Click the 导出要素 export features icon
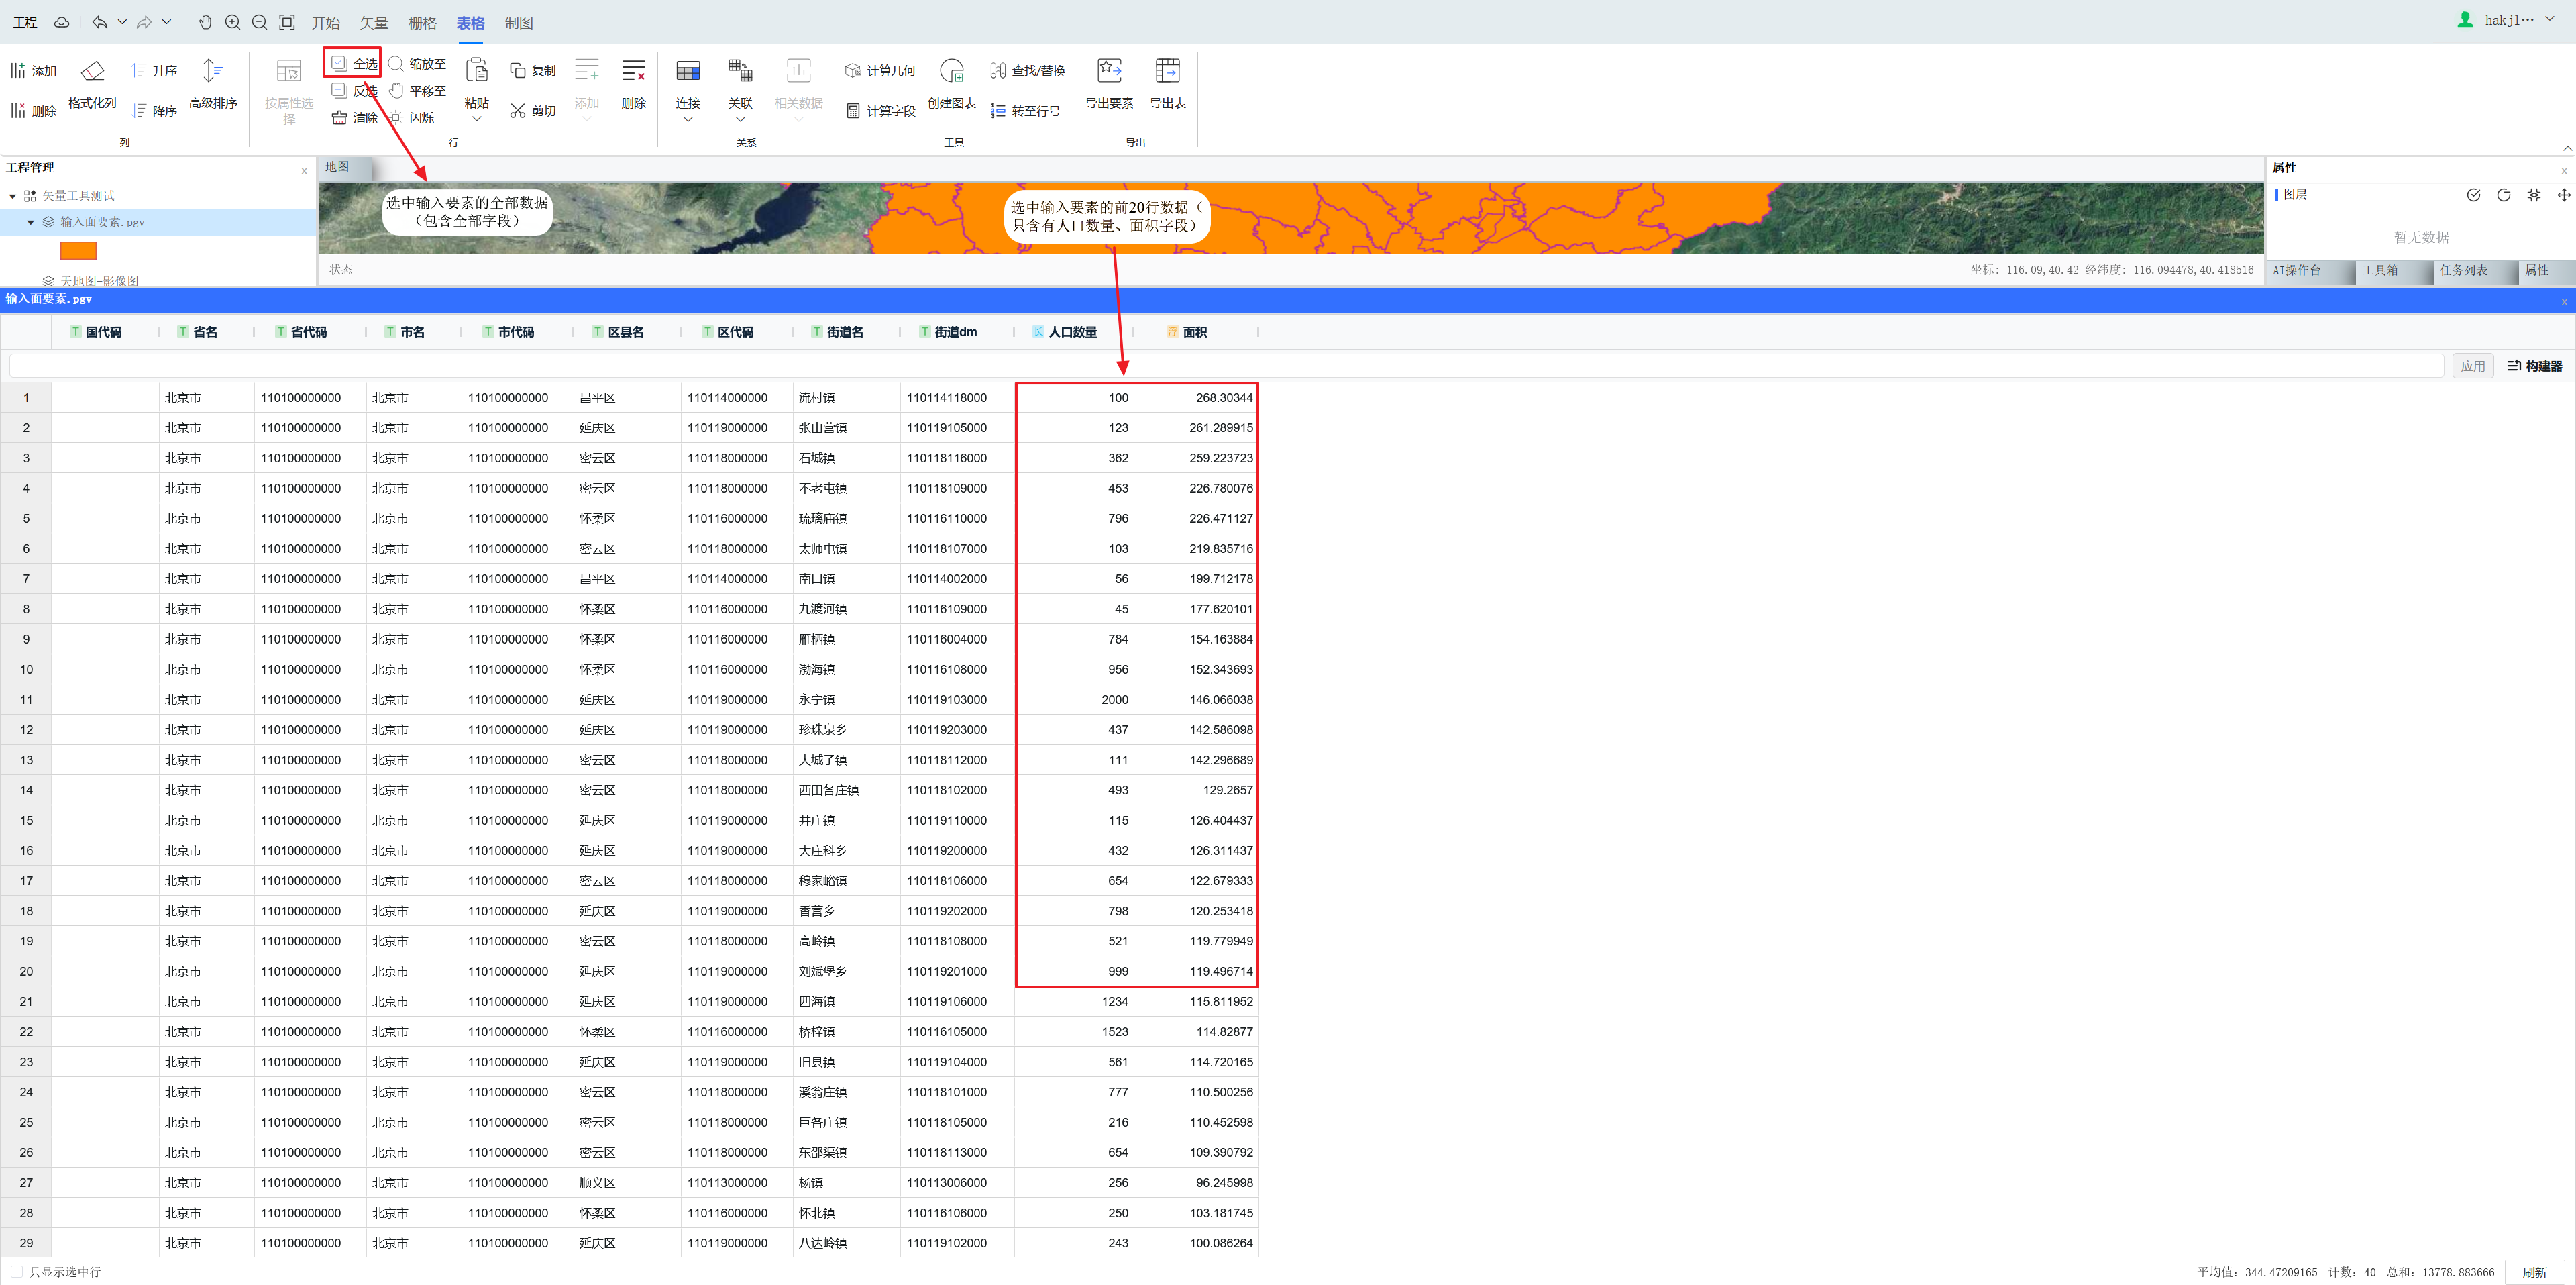 [x=1109, y=71]
